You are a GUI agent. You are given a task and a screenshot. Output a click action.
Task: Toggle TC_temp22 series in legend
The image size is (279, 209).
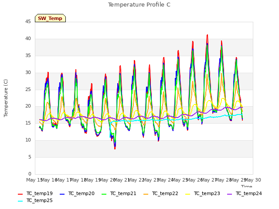[161, 193]
